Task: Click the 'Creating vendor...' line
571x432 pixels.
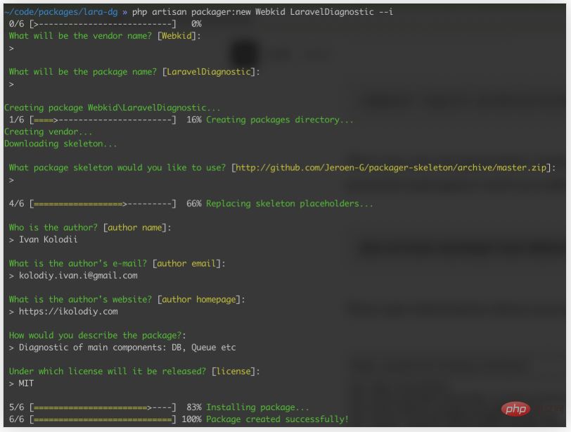Action: 48,132
